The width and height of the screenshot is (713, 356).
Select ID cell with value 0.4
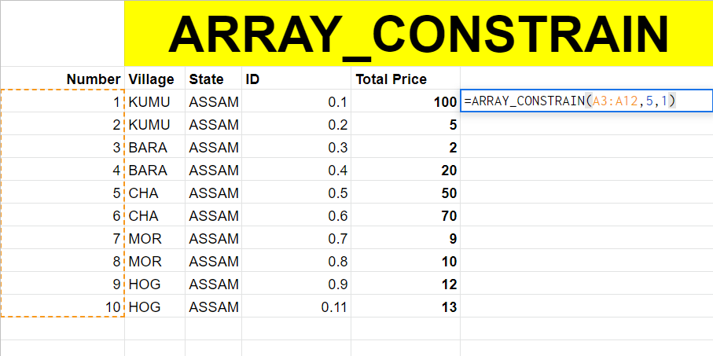[296, 169]
